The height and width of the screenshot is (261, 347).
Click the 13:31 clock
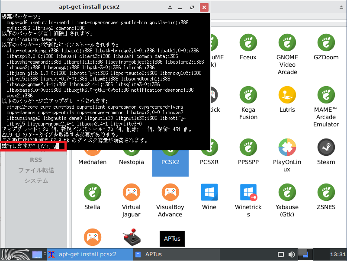click(x=338, y=255)
